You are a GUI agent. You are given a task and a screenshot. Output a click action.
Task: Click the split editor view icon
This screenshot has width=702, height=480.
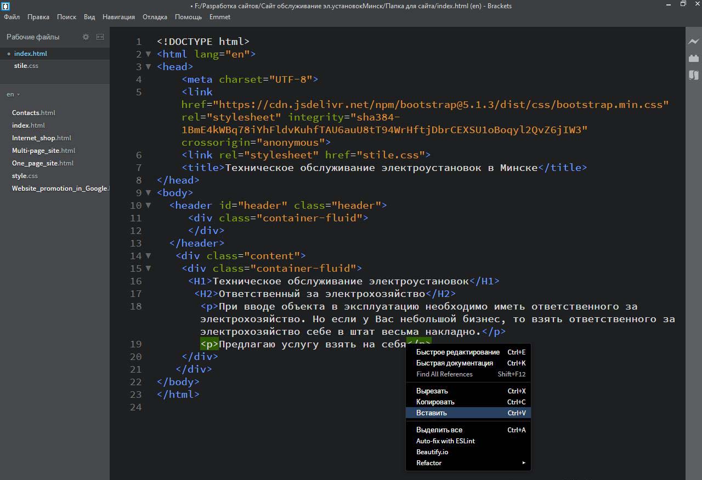100,37
